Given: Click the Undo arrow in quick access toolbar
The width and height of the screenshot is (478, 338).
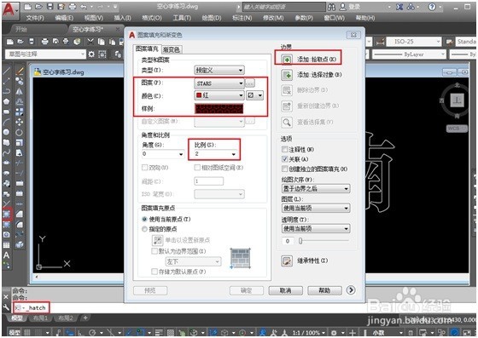Looking at the screenshot, I should coord(84,7).
